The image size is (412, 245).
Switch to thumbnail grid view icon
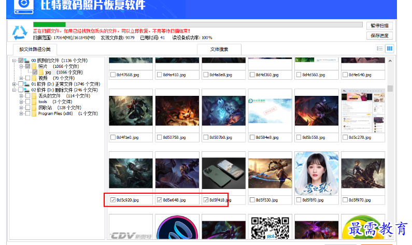pos(390,49)
